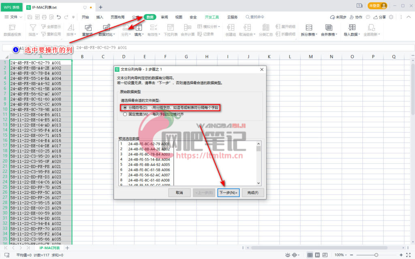This screenshot has height=259, width=415.
Task: Switch to the 开发工具 ribbon tab
Action: point(212,17)
